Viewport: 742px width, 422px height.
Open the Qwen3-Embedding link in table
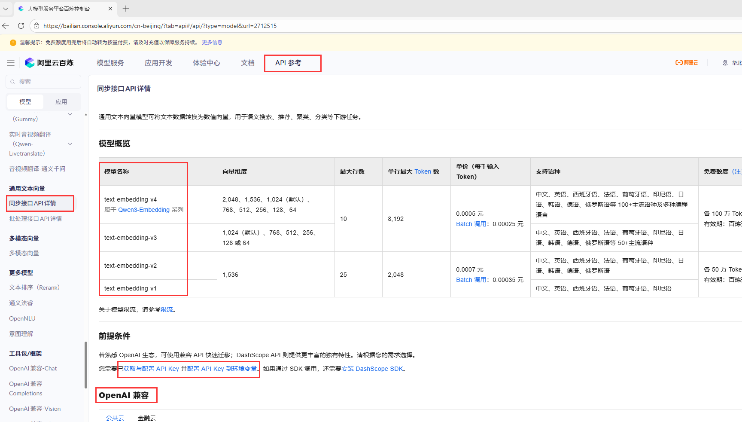[x=144, y=210]
